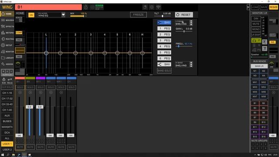Screen dimensions: 279x157
Task: Select BUSES layer
Action: coord(7,121)
